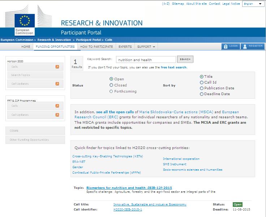Open the English language dropdown
Screen dimensions: 266x217
253,4
